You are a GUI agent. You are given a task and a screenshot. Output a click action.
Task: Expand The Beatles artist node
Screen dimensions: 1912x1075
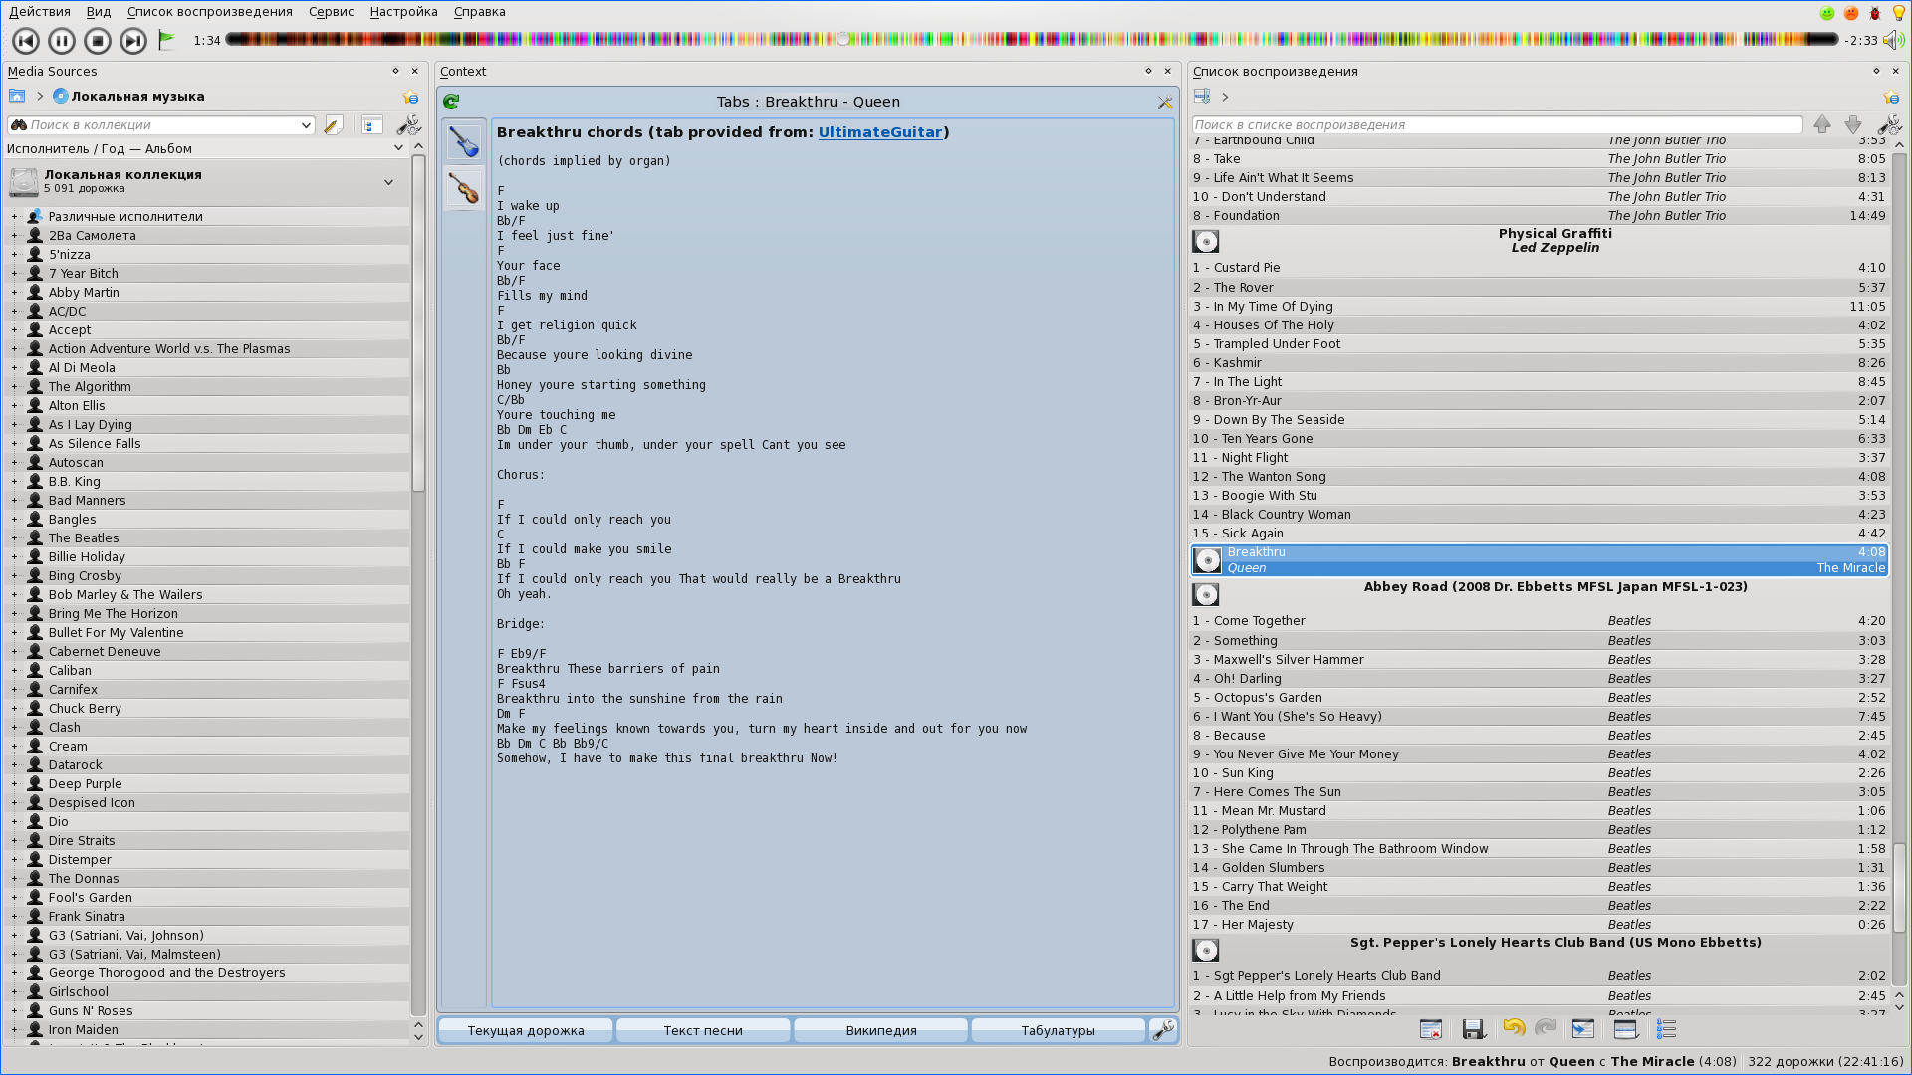pos(14,537)
